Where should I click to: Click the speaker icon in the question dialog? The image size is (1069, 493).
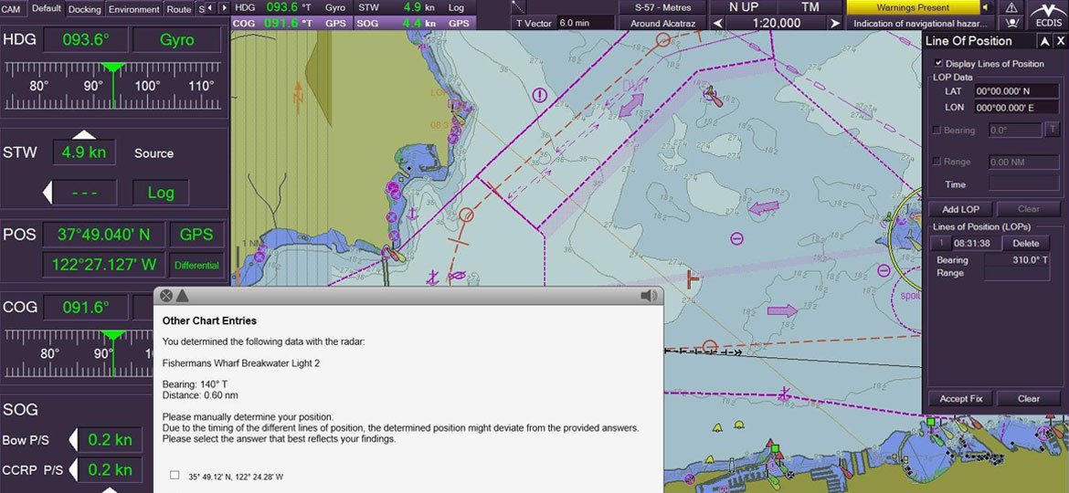(x=649, y=296)
